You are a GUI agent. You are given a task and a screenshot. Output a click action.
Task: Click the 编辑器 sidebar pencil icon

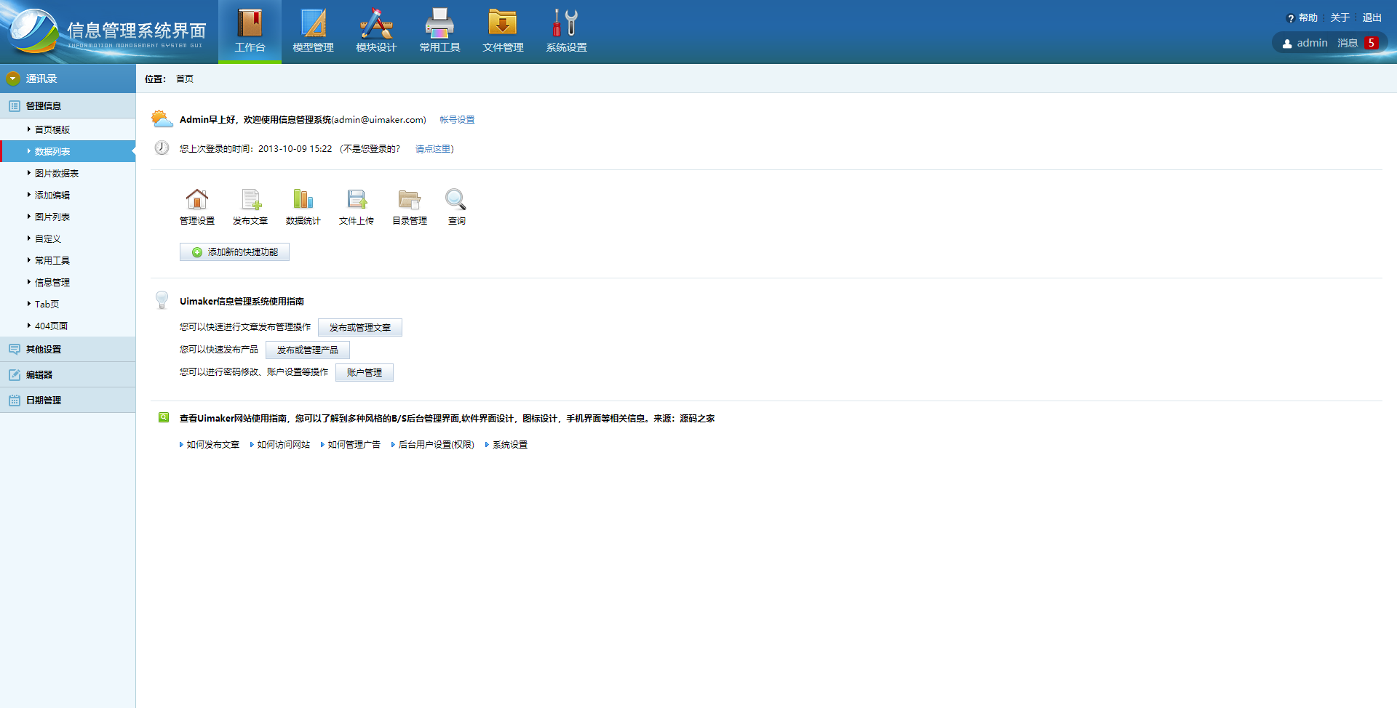[x=15, y=374]
